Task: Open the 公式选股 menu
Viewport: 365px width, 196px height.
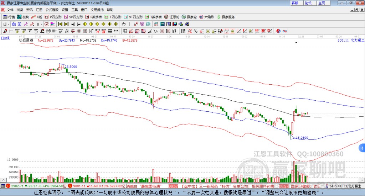Action: click(x=52, y=10)
